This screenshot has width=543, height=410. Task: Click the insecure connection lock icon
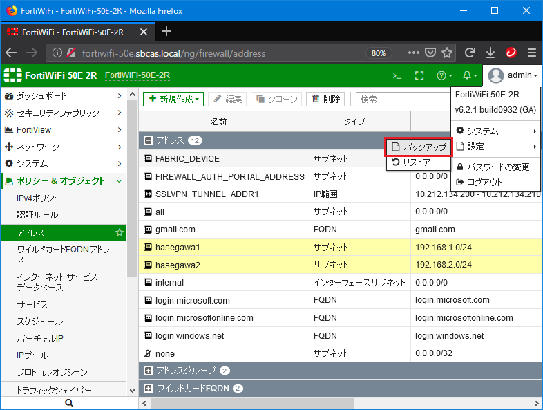(x=71, y=53)
